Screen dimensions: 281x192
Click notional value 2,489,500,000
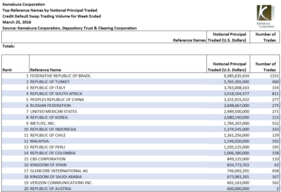pos(236,111)
